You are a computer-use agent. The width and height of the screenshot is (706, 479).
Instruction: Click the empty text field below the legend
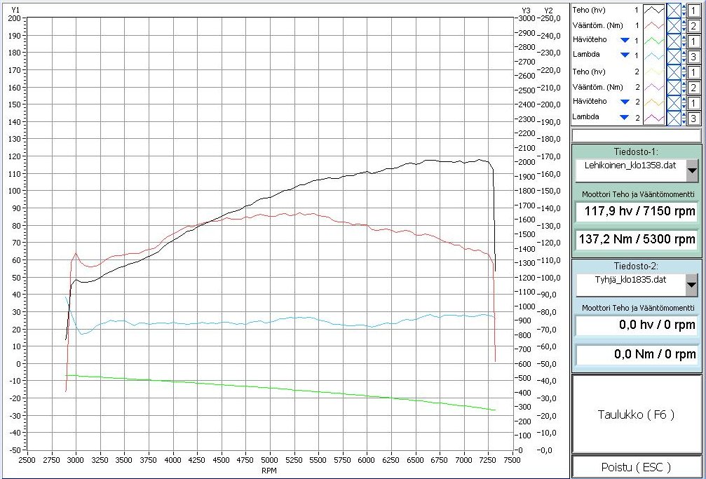click(636, 135)
